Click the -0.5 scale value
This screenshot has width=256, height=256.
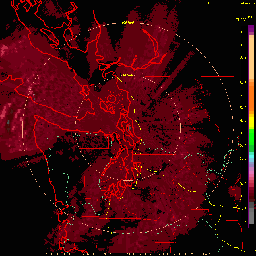coord(242,196)
